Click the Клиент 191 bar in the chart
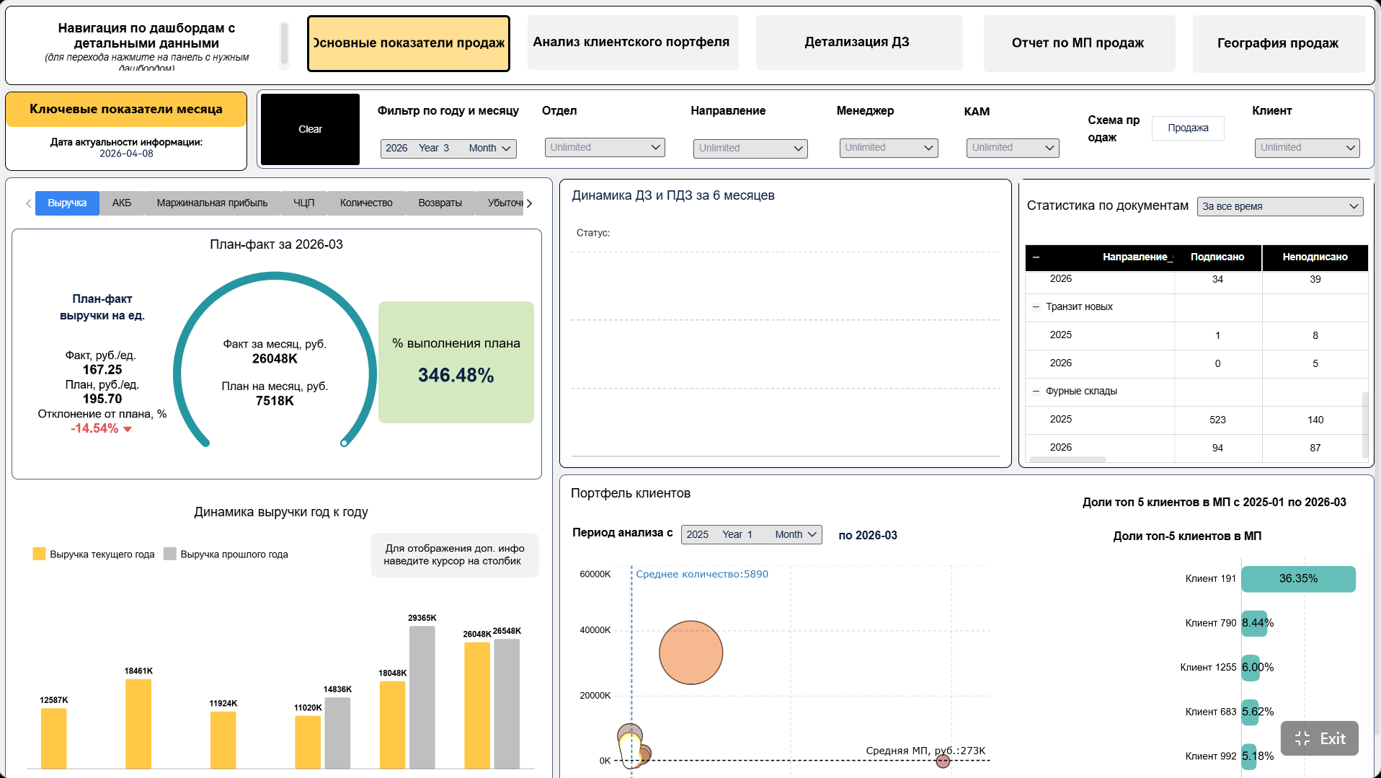The width and height of the screenshot is (1381, 778). (1298, 579)
